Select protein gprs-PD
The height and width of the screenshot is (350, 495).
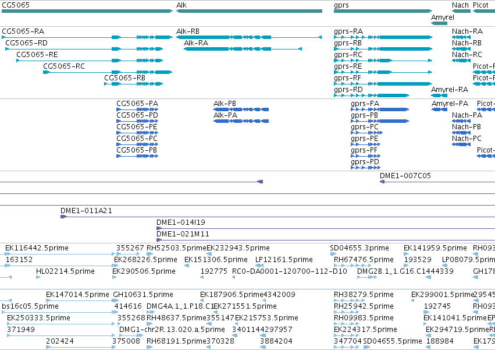click(x=365, y=168)
